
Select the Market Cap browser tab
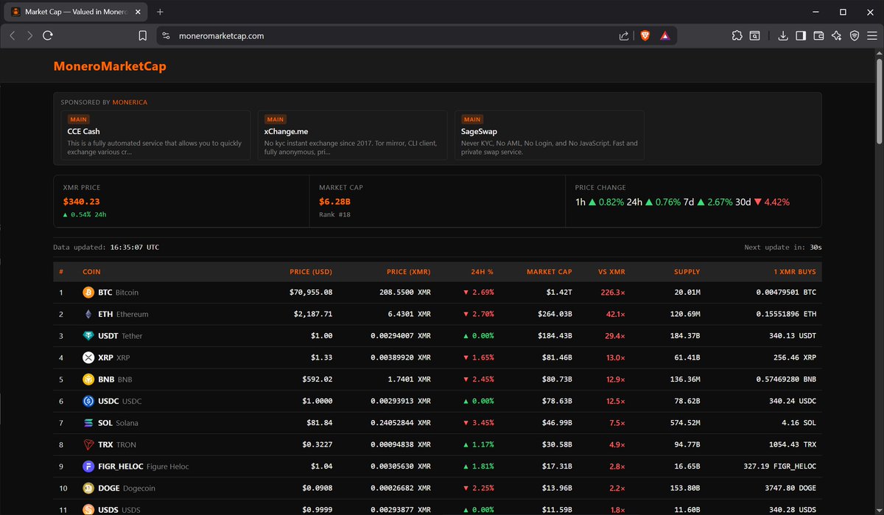76,12
